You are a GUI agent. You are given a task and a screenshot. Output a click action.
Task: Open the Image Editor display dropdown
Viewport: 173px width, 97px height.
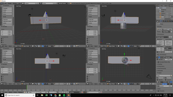166,32
